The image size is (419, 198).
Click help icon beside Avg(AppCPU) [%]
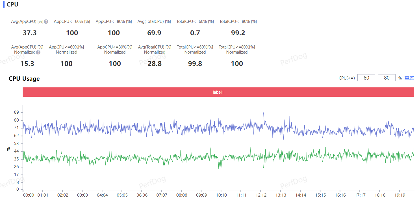tap(46, 21)
